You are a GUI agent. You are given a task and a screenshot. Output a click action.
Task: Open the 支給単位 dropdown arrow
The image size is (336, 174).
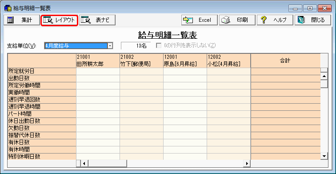(x=110, y=46)
